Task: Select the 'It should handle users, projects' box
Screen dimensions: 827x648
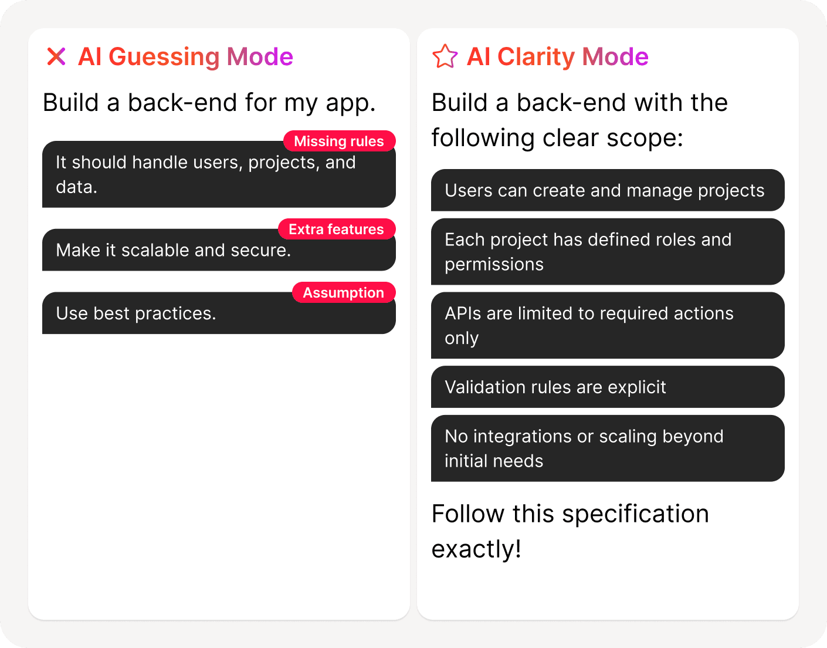Action: pyautogui.click(x=205, y=176)
